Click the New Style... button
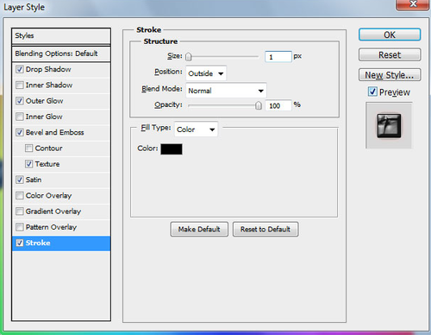The image size is (431, 335). [390, 75]
